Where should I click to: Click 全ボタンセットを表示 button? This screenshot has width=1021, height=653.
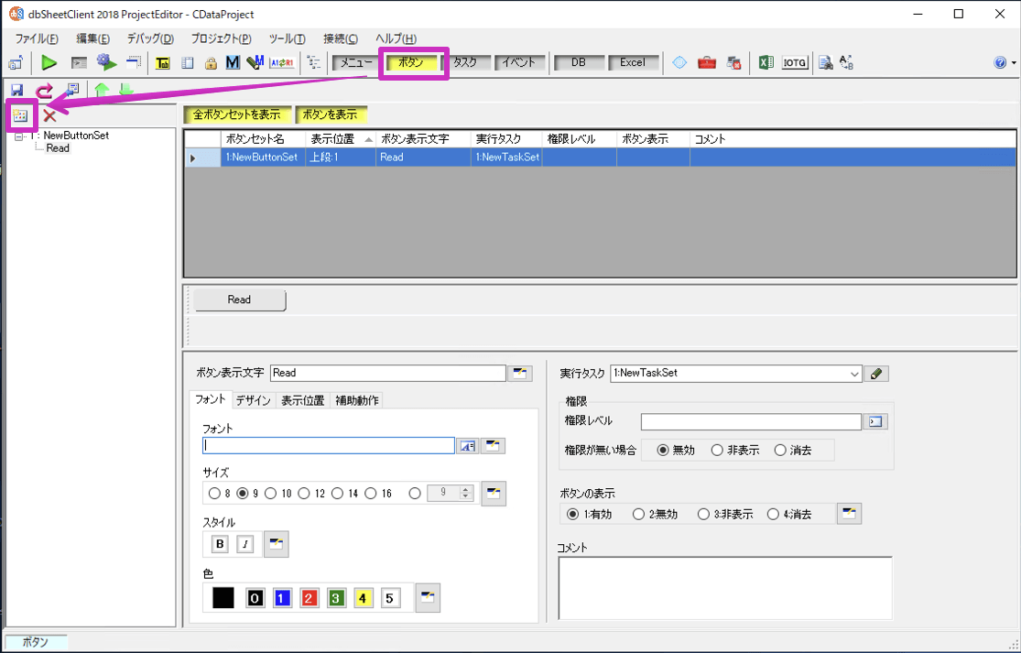237,115
